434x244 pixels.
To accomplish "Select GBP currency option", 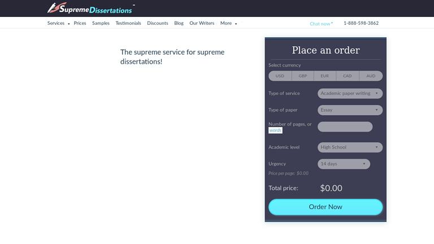I will (303, 76).
